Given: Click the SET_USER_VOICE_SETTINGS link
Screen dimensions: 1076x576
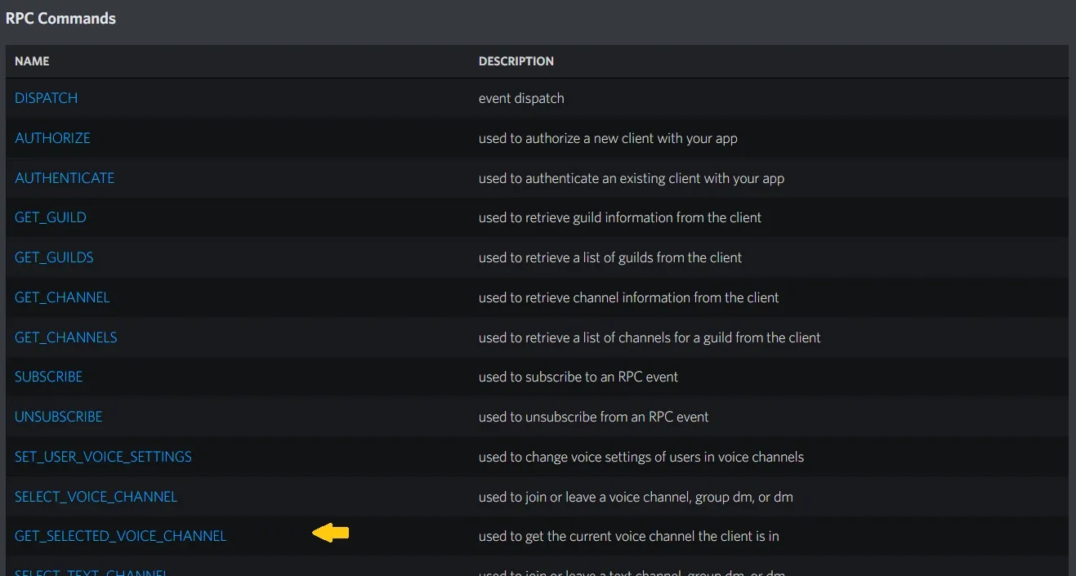Looking at the screenshot, I should coord(103,456).
